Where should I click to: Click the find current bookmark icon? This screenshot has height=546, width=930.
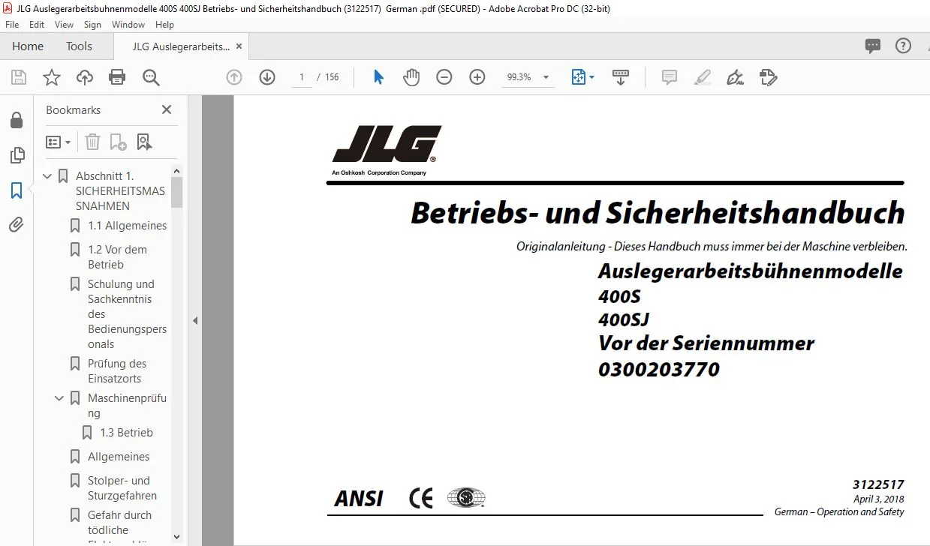[x=144, y=142]
